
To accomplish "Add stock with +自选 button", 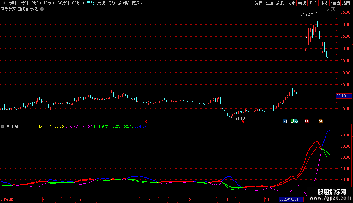I will click(335, 3).
